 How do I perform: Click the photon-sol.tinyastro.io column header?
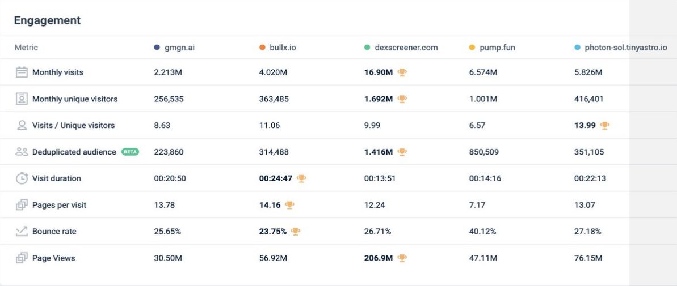coord(625,48)
